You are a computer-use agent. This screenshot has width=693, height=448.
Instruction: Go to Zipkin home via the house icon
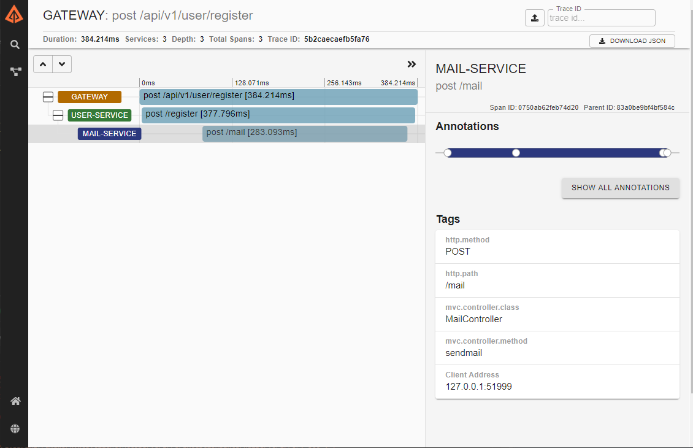[x=15, y=401]
